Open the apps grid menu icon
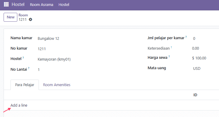Screen dimensions: 219x117 pyautogui.click(x=6, y=4)
